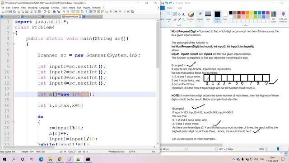Click the Undo arrow in Notepad++ toolbar
The width and height of the screenshot is (289, 163).
[x=45, y=11]
